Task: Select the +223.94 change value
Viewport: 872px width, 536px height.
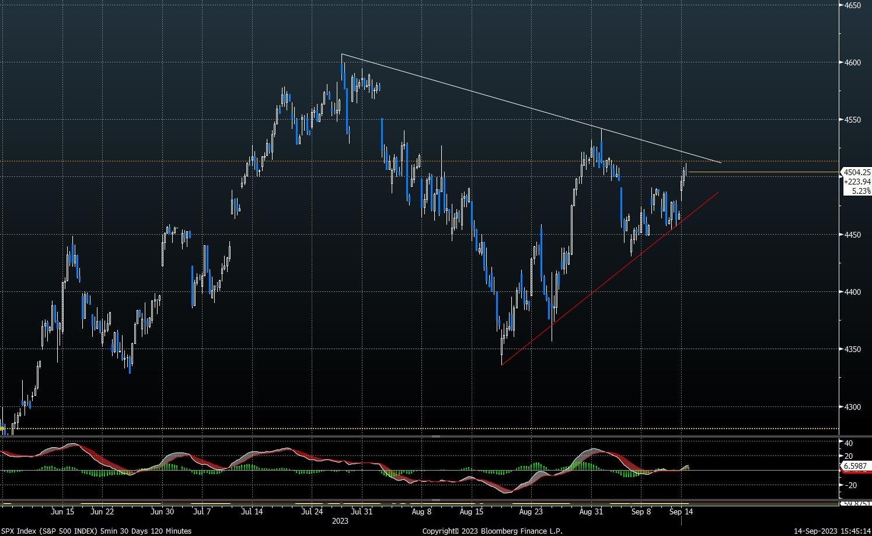Action: coord(857,182)
